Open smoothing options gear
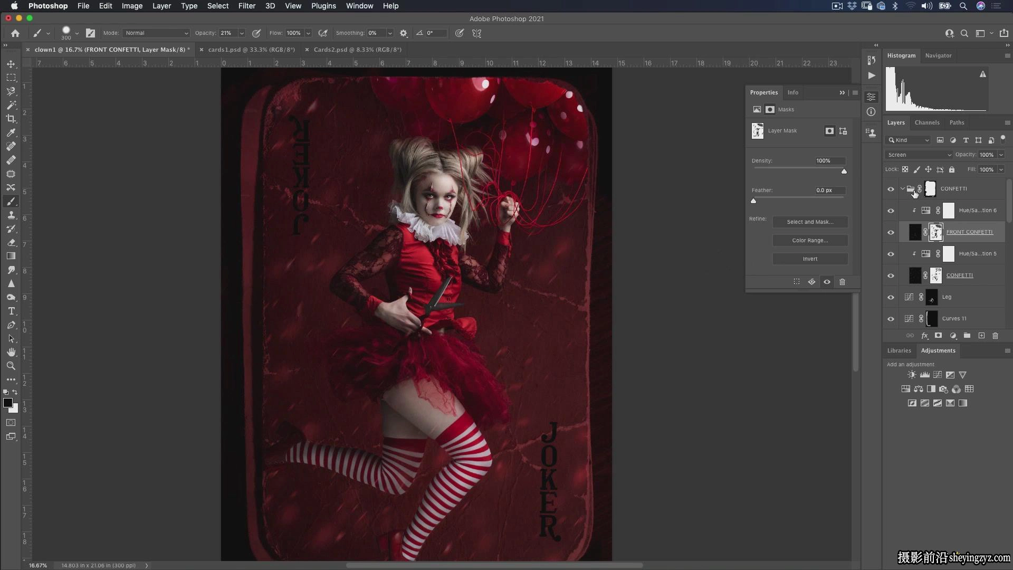This screenshot has height=570, width=1013. pos(404,33)
